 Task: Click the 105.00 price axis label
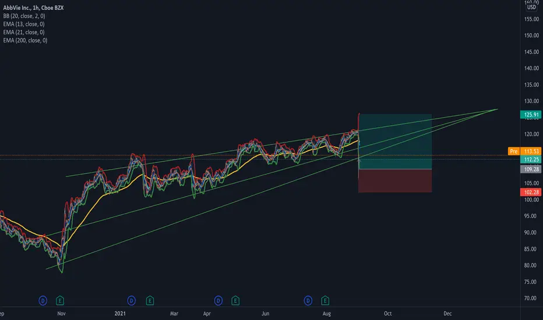pos(531,183)
